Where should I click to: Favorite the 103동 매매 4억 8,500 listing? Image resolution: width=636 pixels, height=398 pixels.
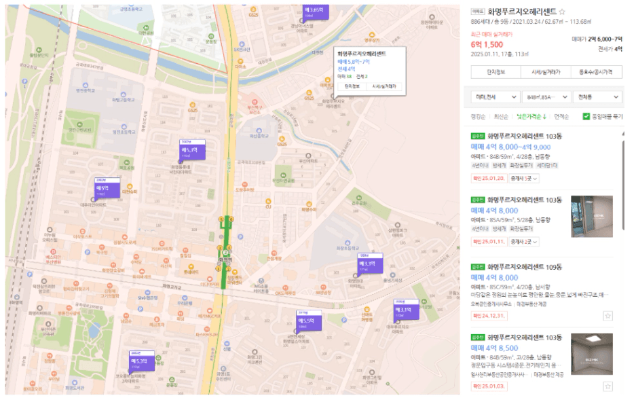[607, 386]
